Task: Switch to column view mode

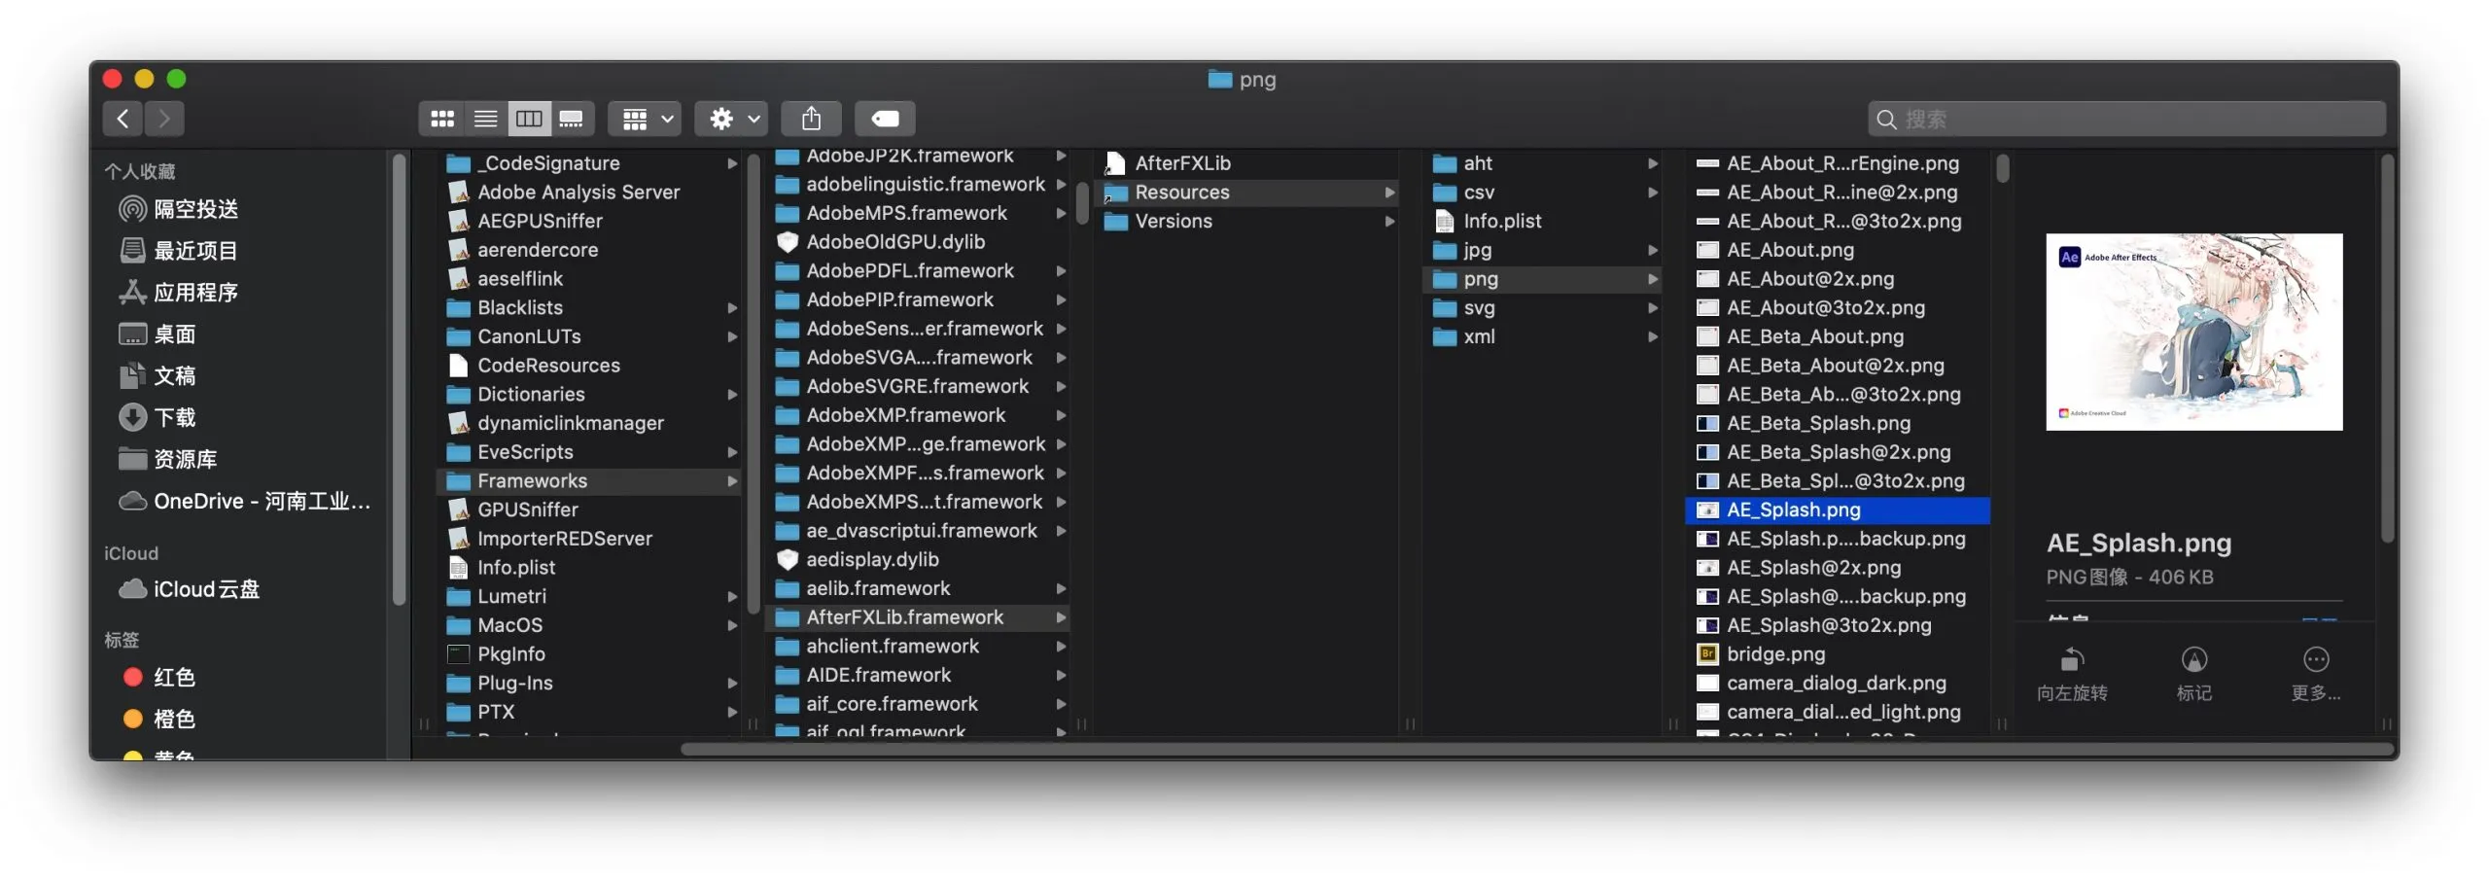Action: tap(529, 119)
